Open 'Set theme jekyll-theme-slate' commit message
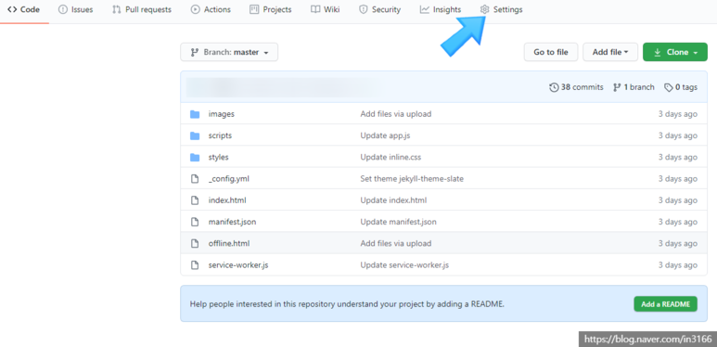The image size is (717, 347). [x=412, y=179]
